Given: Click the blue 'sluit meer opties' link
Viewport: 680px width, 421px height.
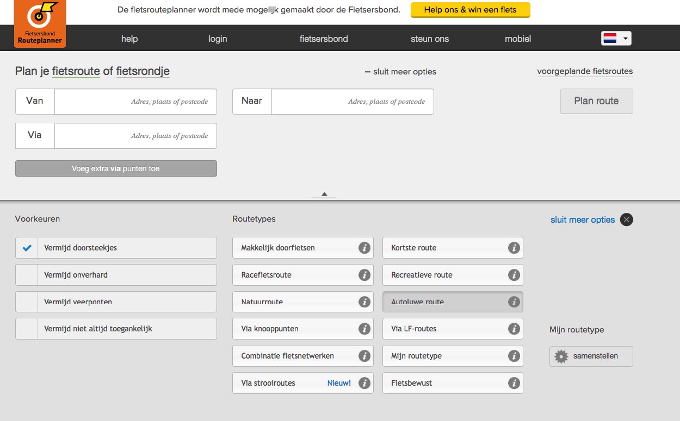Looking at the screenshot, I should pyautogui.click(x=583, y=219).
